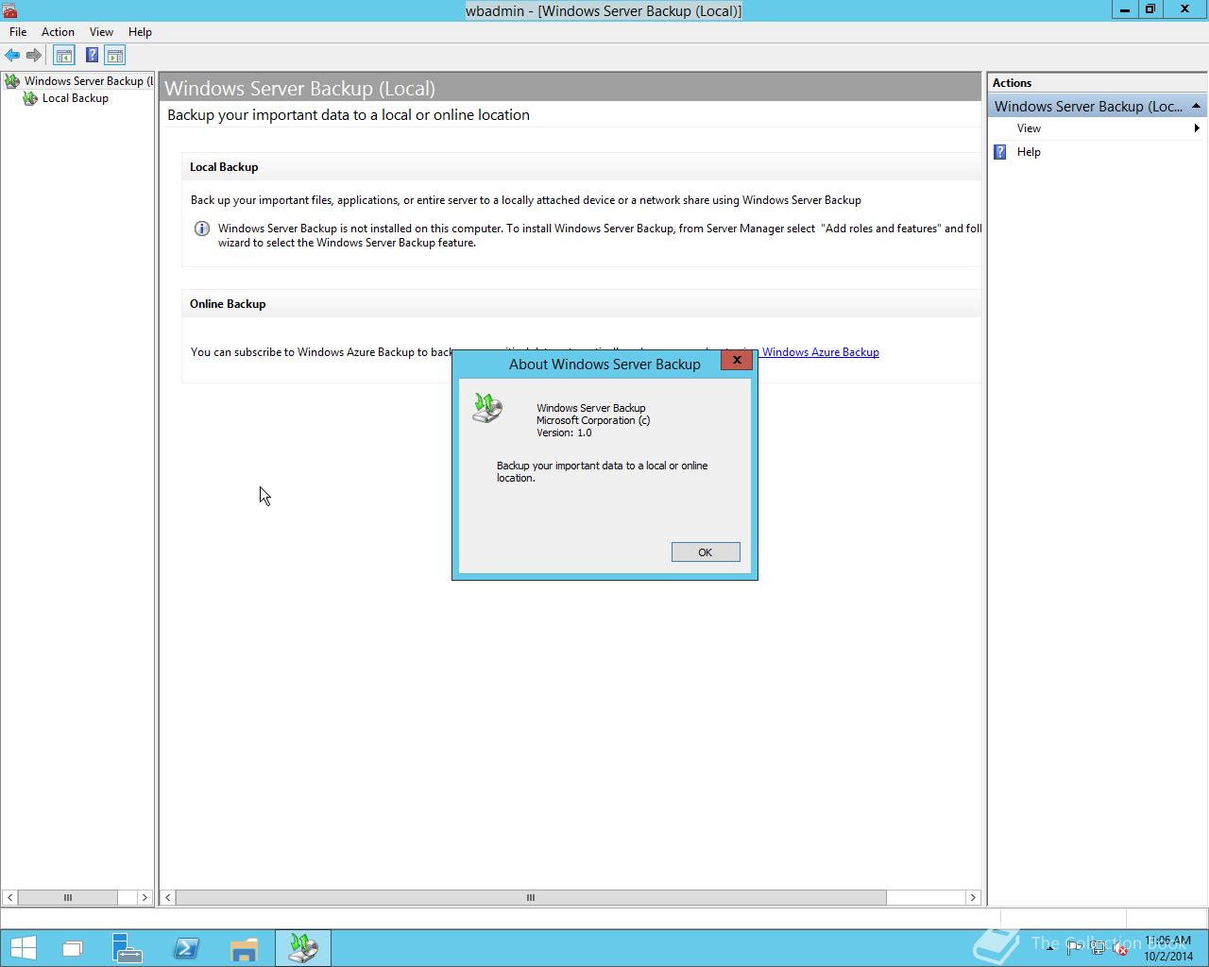Click the Help question-mark toolbar icon
This screenshot has height=967, width=1209.
pos(92,56)
